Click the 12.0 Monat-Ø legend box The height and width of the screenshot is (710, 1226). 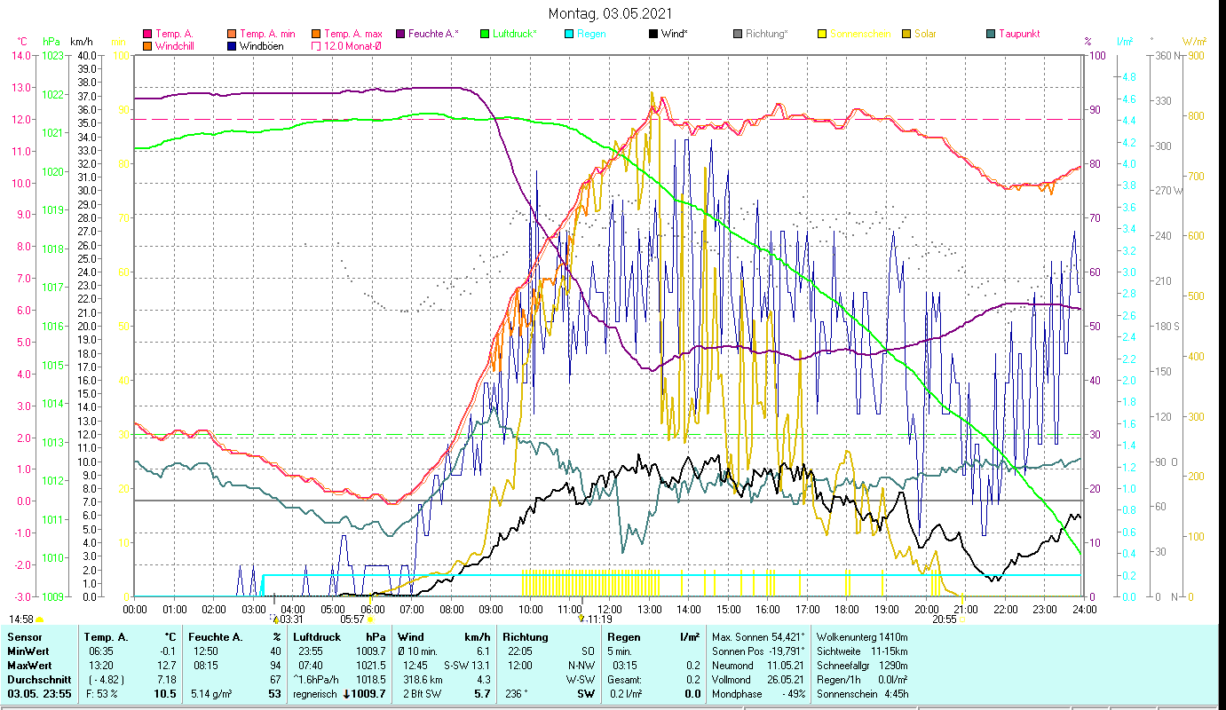click(316, 45)
